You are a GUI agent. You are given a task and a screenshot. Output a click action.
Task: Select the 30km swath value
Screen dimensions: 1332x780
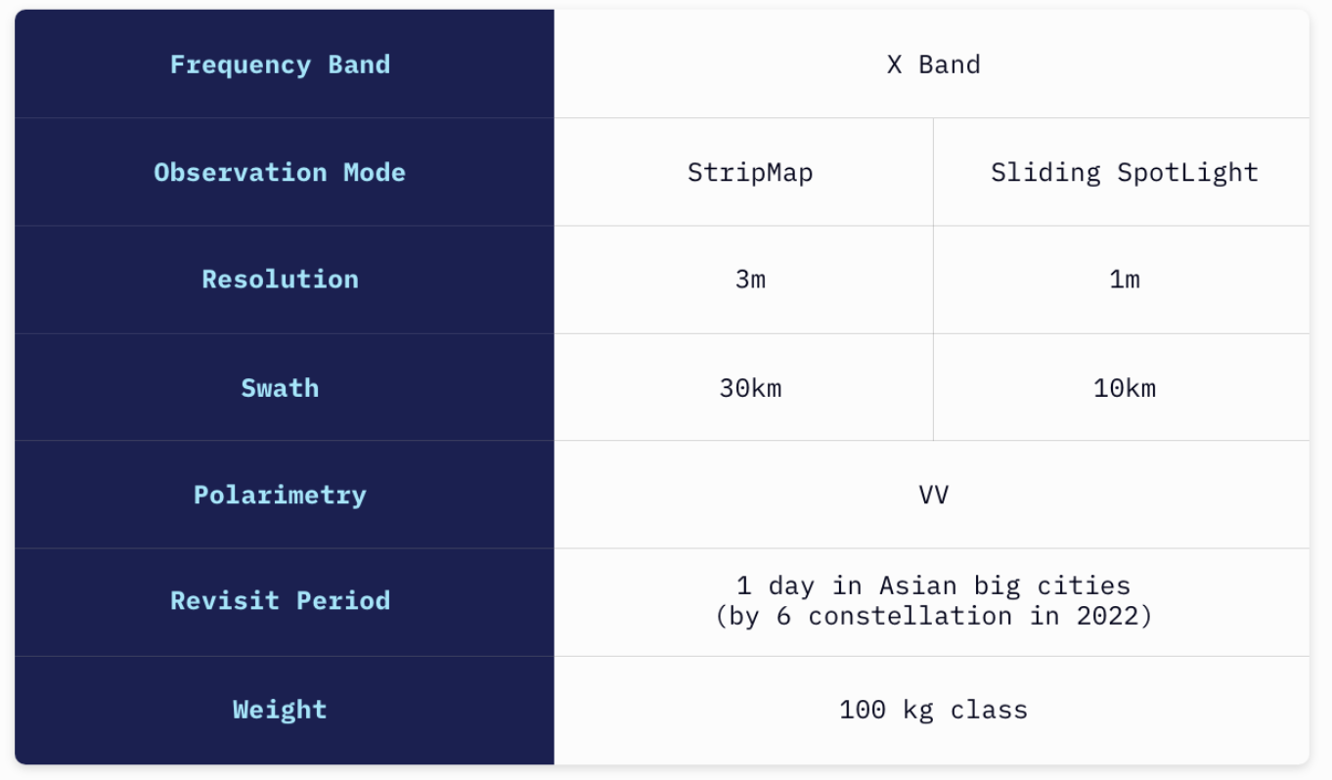click(744, 387)
